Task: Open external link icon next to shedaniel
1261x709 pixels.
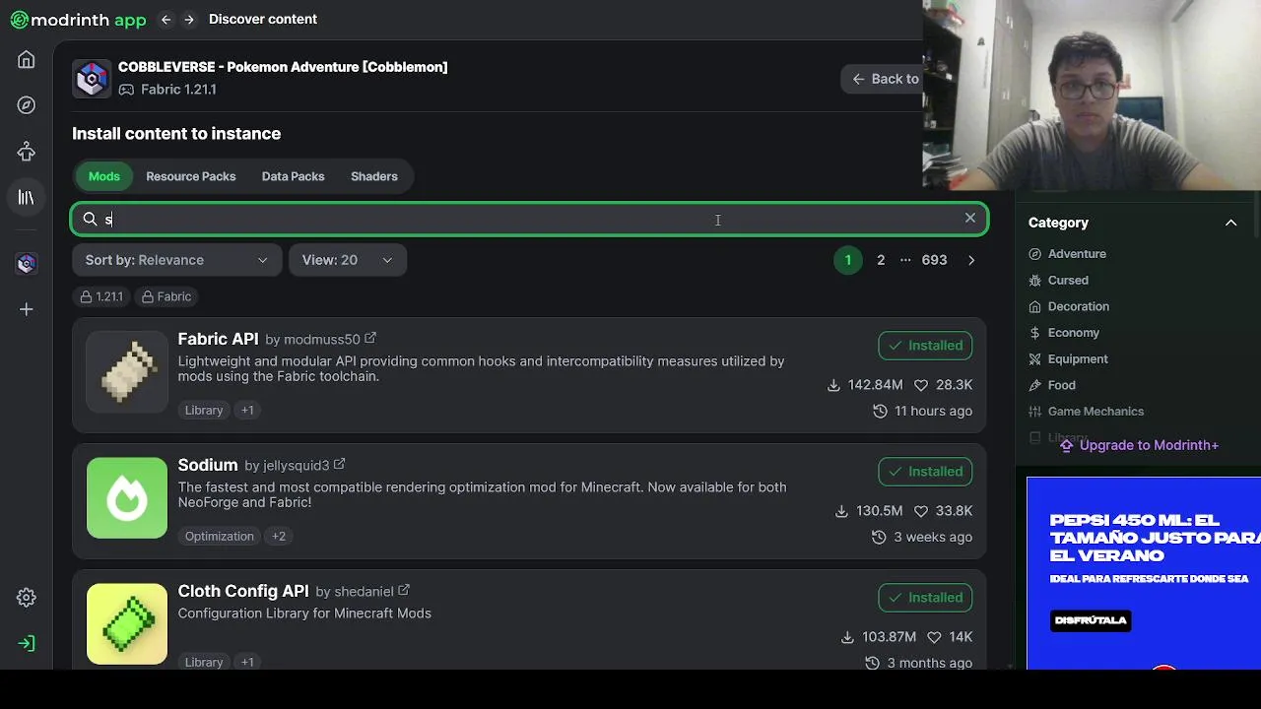Action: pyautogui.click(x=404, y=591)
